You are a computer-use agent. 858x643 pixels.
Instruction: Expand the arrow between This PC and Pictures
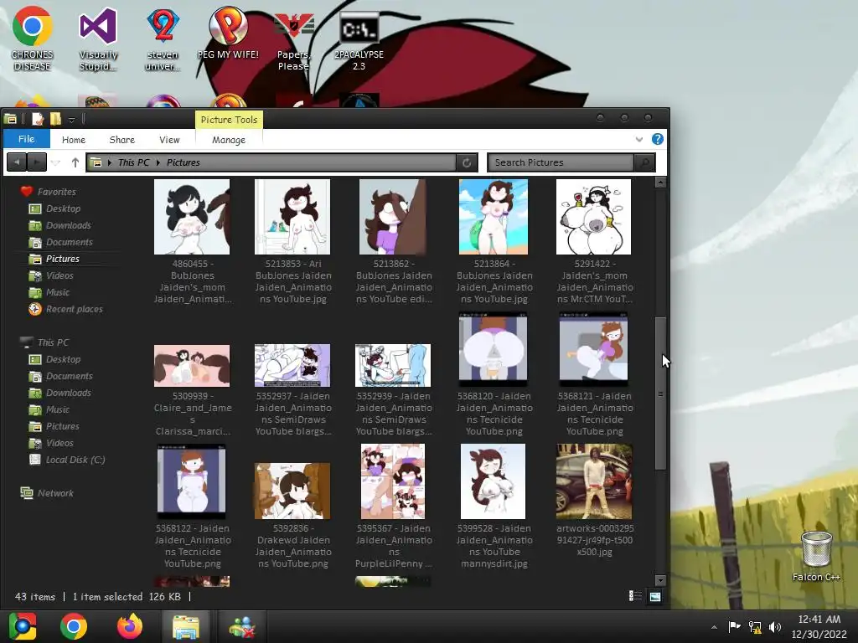coord(158,162)
